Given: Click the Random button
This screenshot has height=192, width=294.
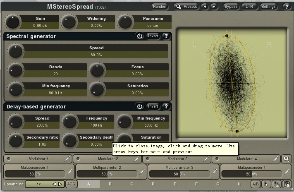Looking at the screenshot, I should pyautogui.click(x=160, y=7).
